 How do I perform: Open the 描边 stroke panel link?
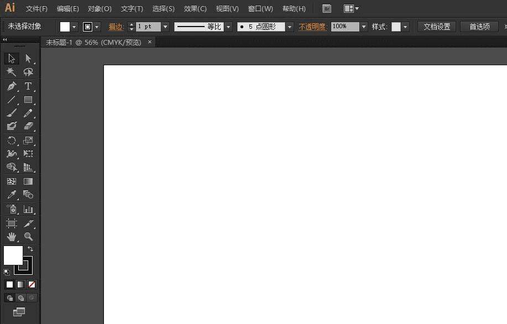(116, 27)
